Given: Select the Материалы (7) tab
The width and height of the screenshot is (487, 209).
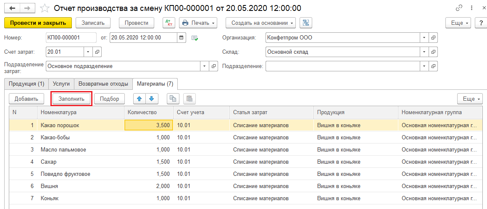Looking at the screenshot, I should (x=155, y=84).
